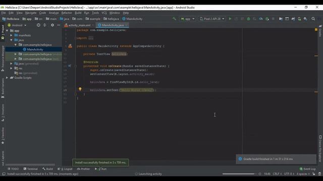Open the Run tool window

[x=101, y=169]
